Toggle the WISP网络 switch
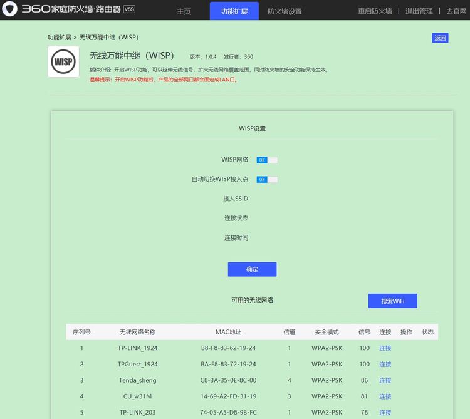The height and width of the screenshot is (419, 470). coord(267,160)
